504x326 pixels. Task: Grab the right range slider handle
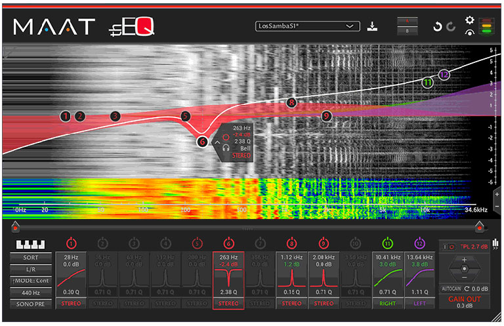pos(480,227)
